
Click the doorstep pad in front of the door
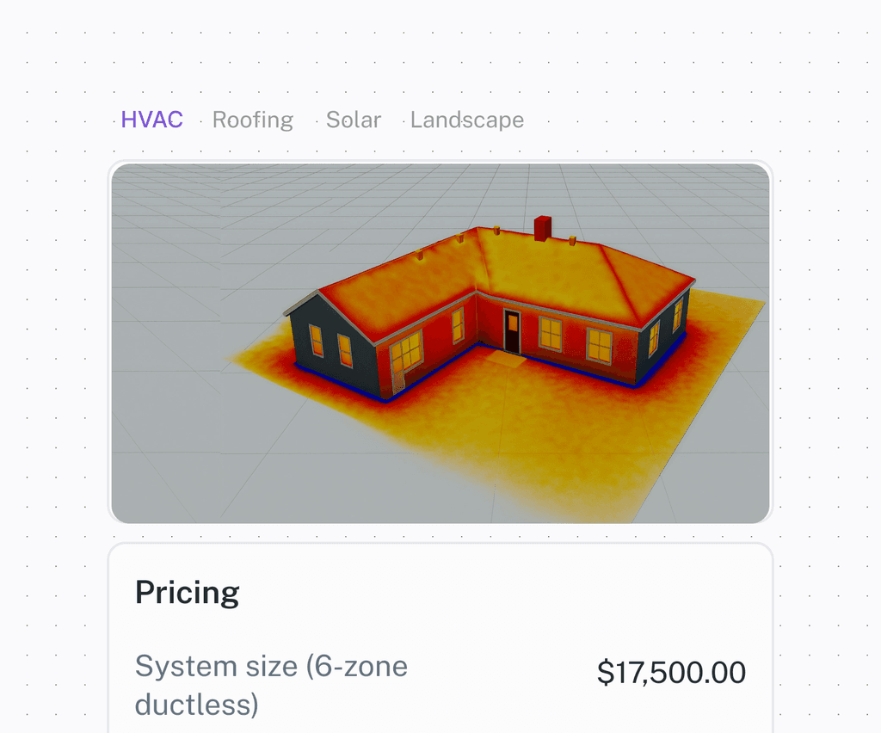click(x=503, y=359)
